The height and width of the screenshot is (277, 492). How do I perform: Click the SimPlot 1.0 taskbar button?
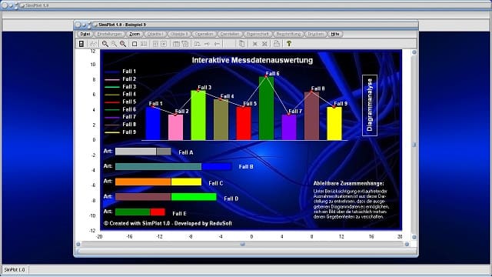click(15, 270)
